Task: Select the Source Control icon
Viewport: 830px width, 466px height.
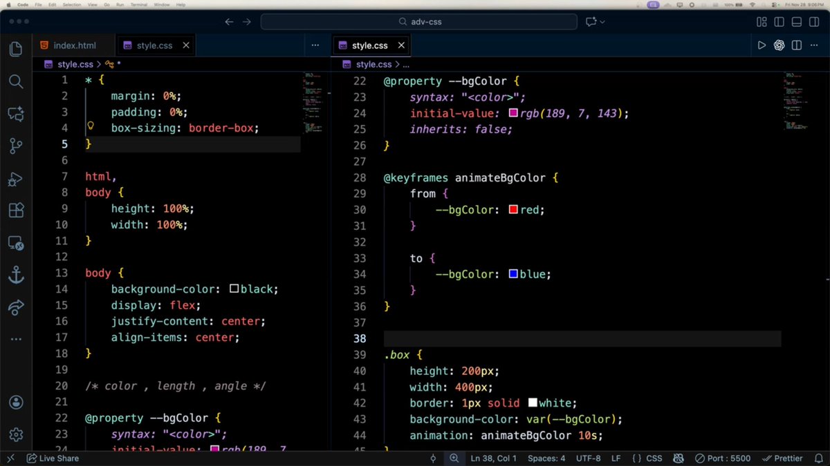Action: click(16, 146)
